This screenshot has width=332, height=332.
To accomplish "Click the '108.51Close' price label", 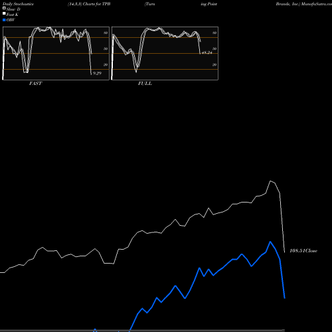I will pos(303,250).
